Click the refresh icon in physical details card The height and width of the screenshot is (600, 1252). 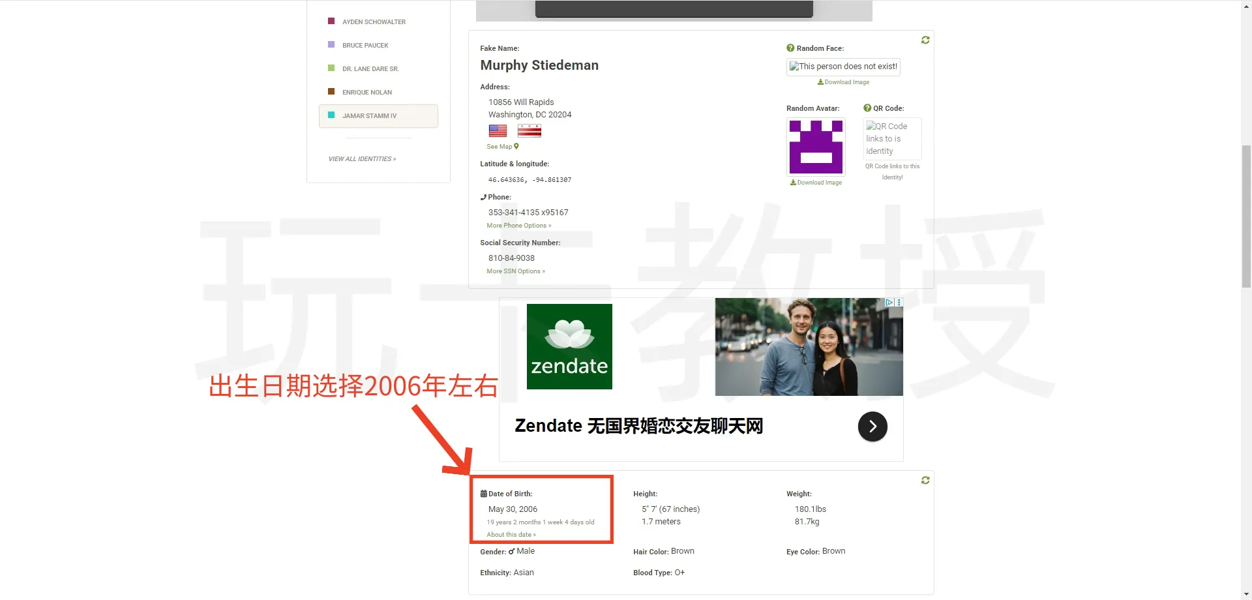[925, 481]
